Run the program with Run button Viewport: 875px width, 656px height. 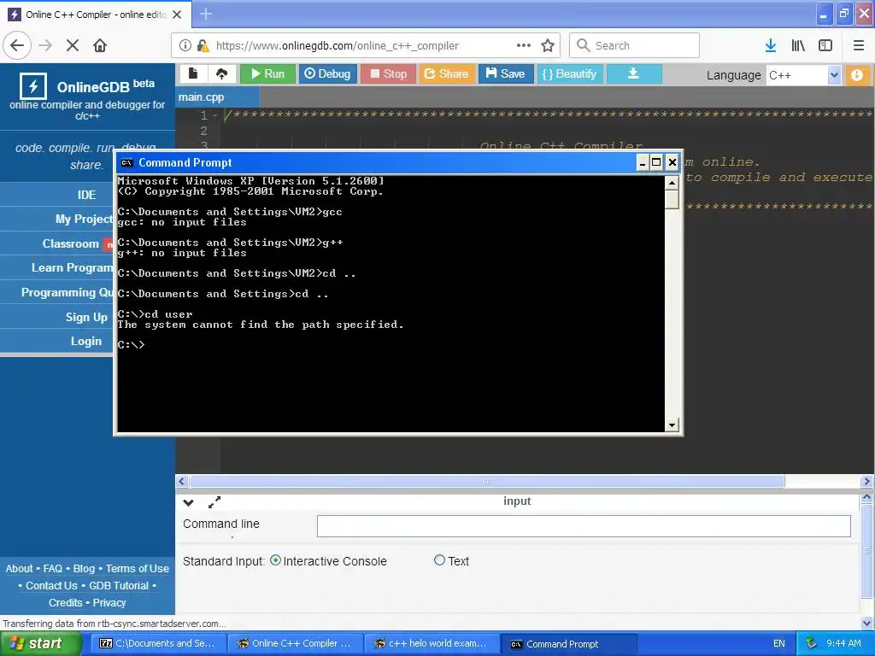pyautogui.click(x=267, y=73)
